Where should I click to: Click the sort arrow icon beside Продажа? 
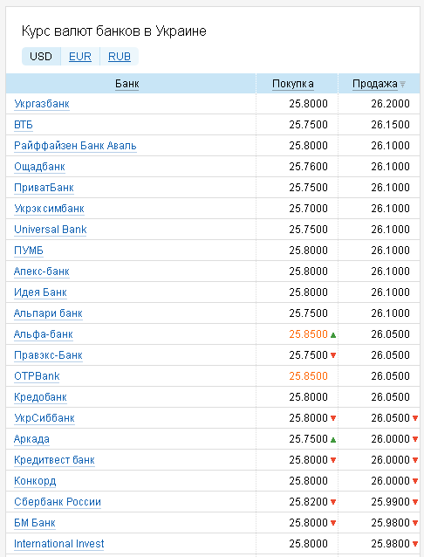click(x=402, y=85)
